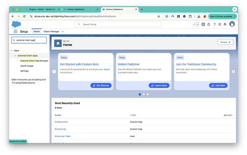Click the Salesforce cloud logo
Image resolution: width=247 pixels, height=155 pixels.
coord(16,24)
